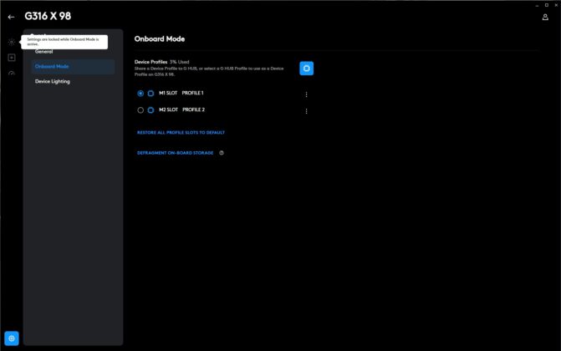This screenshot has width=561, height=351.
Task: Click Defragment On-Board Storage
Action: pos(175,153)
